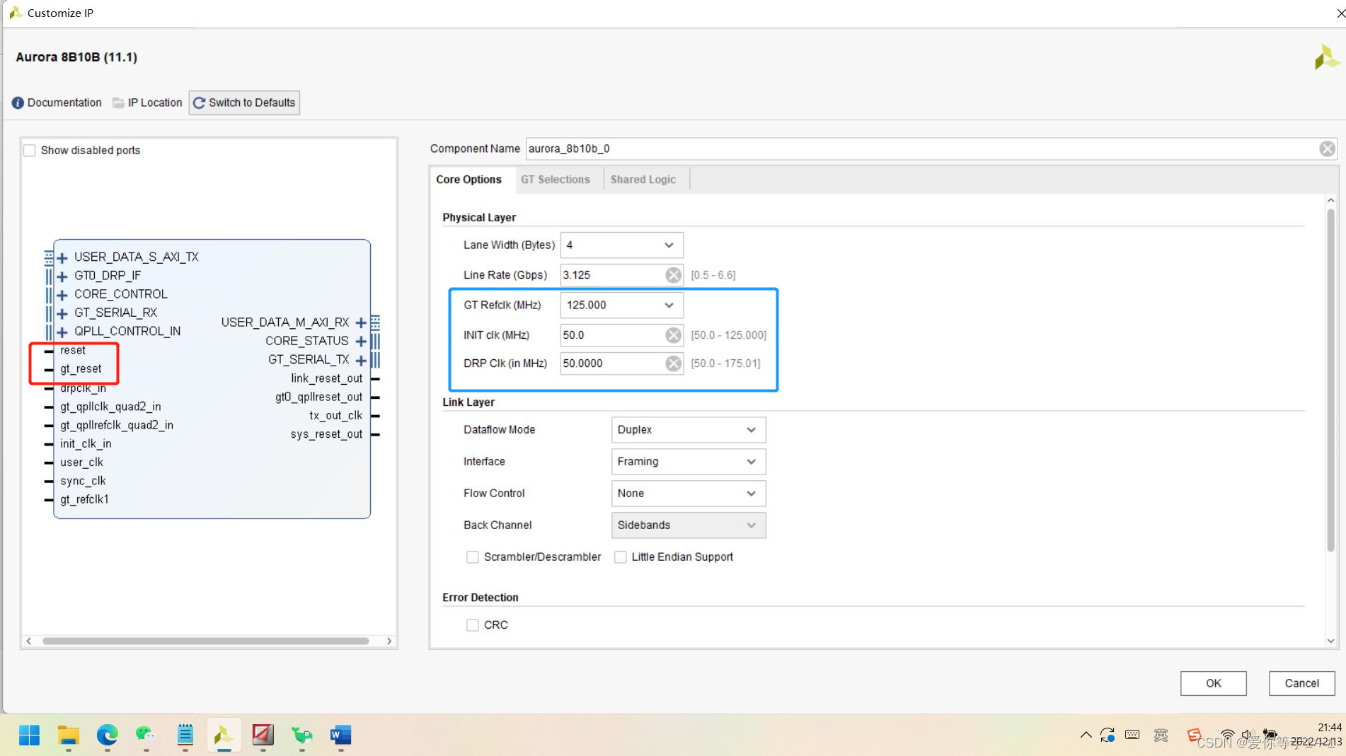Select the link_reset_out port
Screen dimensions: 1346x756
coord(326,378)
